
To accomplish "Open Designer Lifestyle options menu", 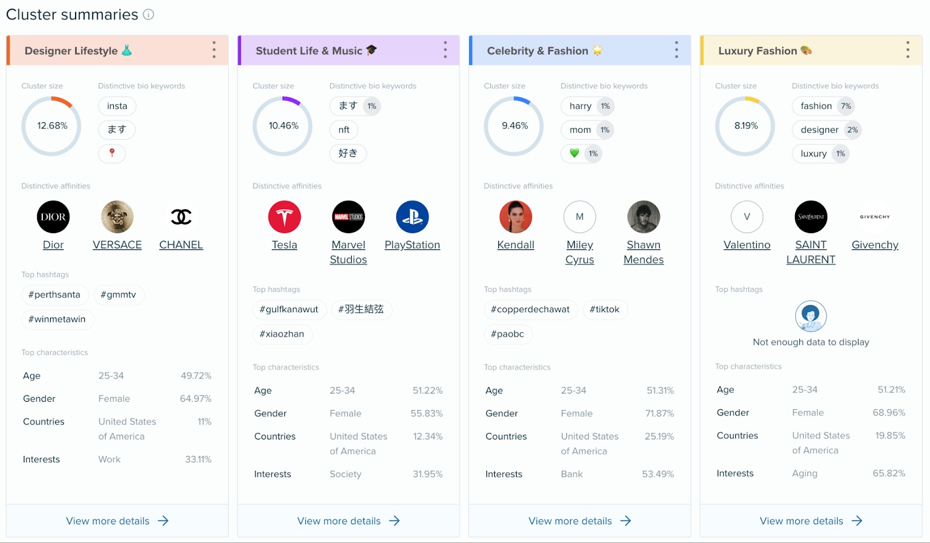I will tap(214, 50).
